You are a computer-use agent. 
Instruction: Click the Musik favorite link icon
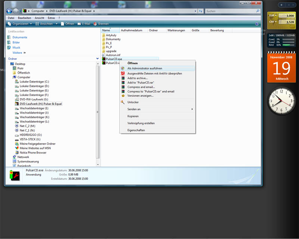click(9, 47)
